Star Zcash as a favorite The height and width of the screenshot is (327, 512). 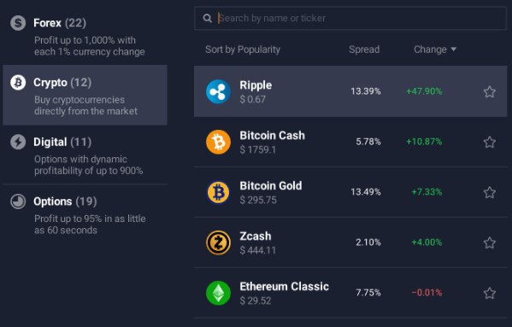(x=490, y=242)
